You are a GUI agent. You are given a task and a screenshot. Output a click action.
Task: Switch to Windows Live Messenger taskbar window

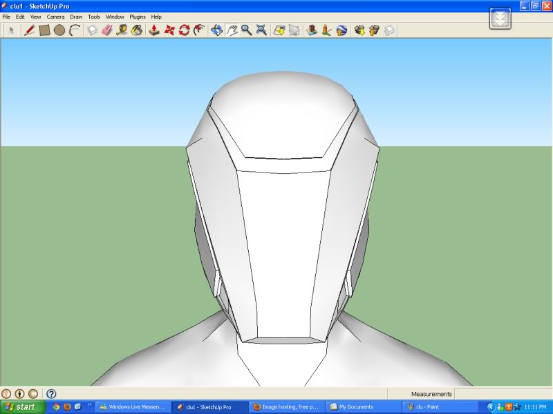click(x=133, y=407)
